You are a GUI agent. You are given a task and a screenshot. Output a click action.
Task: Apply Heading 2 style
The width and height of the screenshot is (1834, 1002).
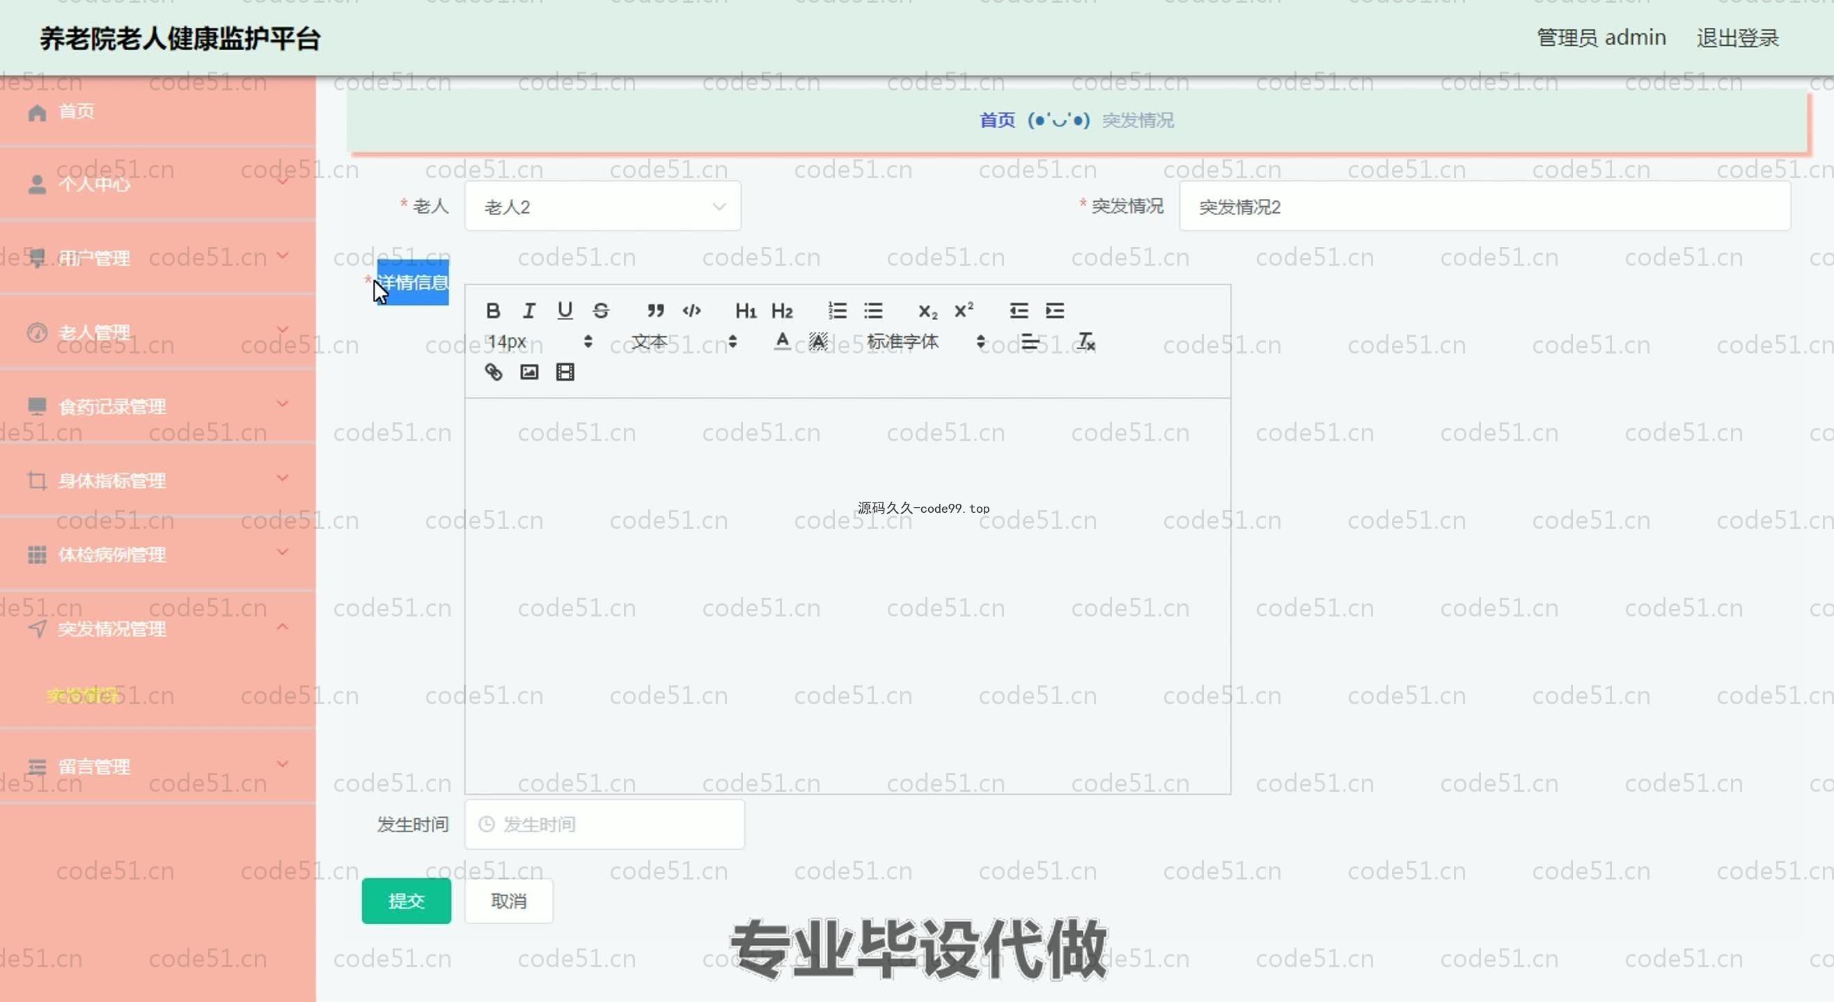click(x=782, y=311)
